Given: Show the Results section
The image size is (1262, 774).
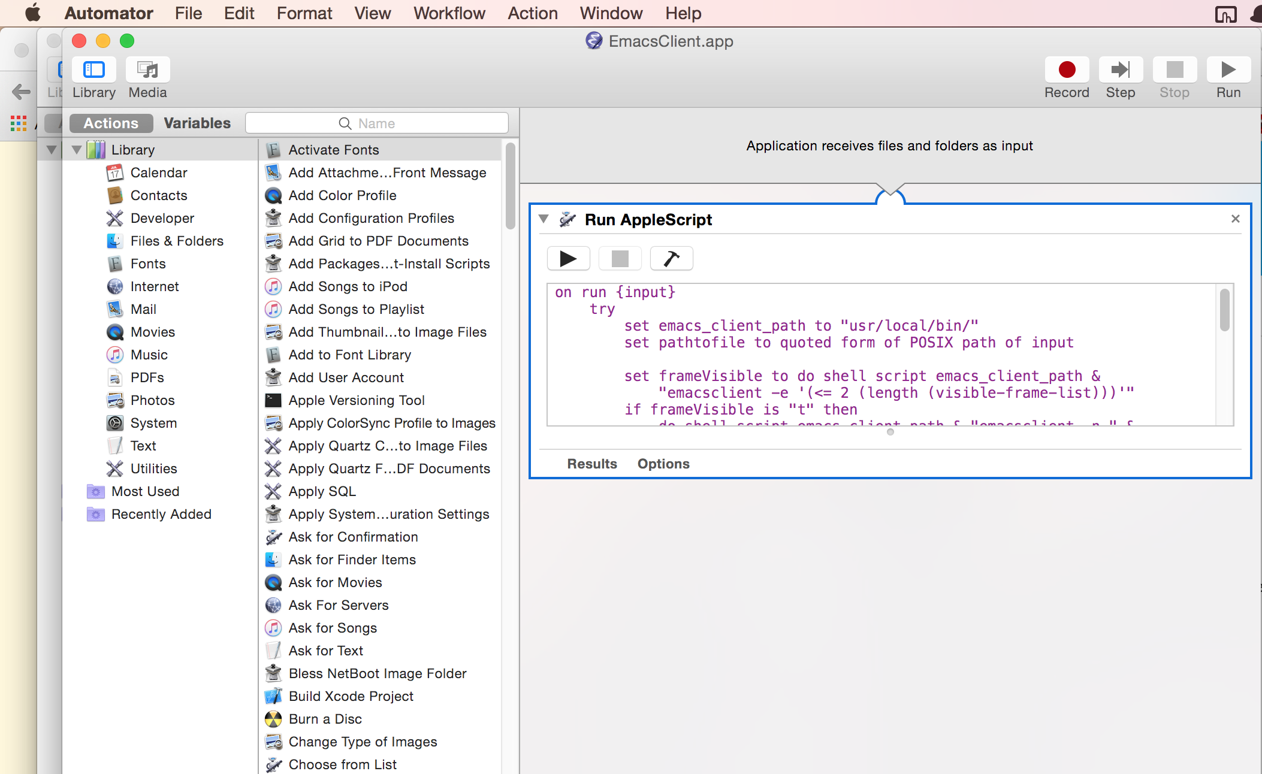Looking at the screenshot, I should point(591,464).
